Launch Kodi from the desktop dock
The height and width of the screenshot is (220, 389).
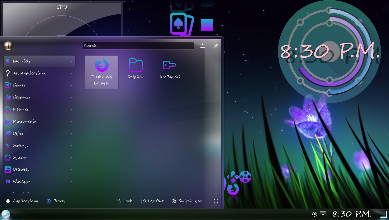233,177
